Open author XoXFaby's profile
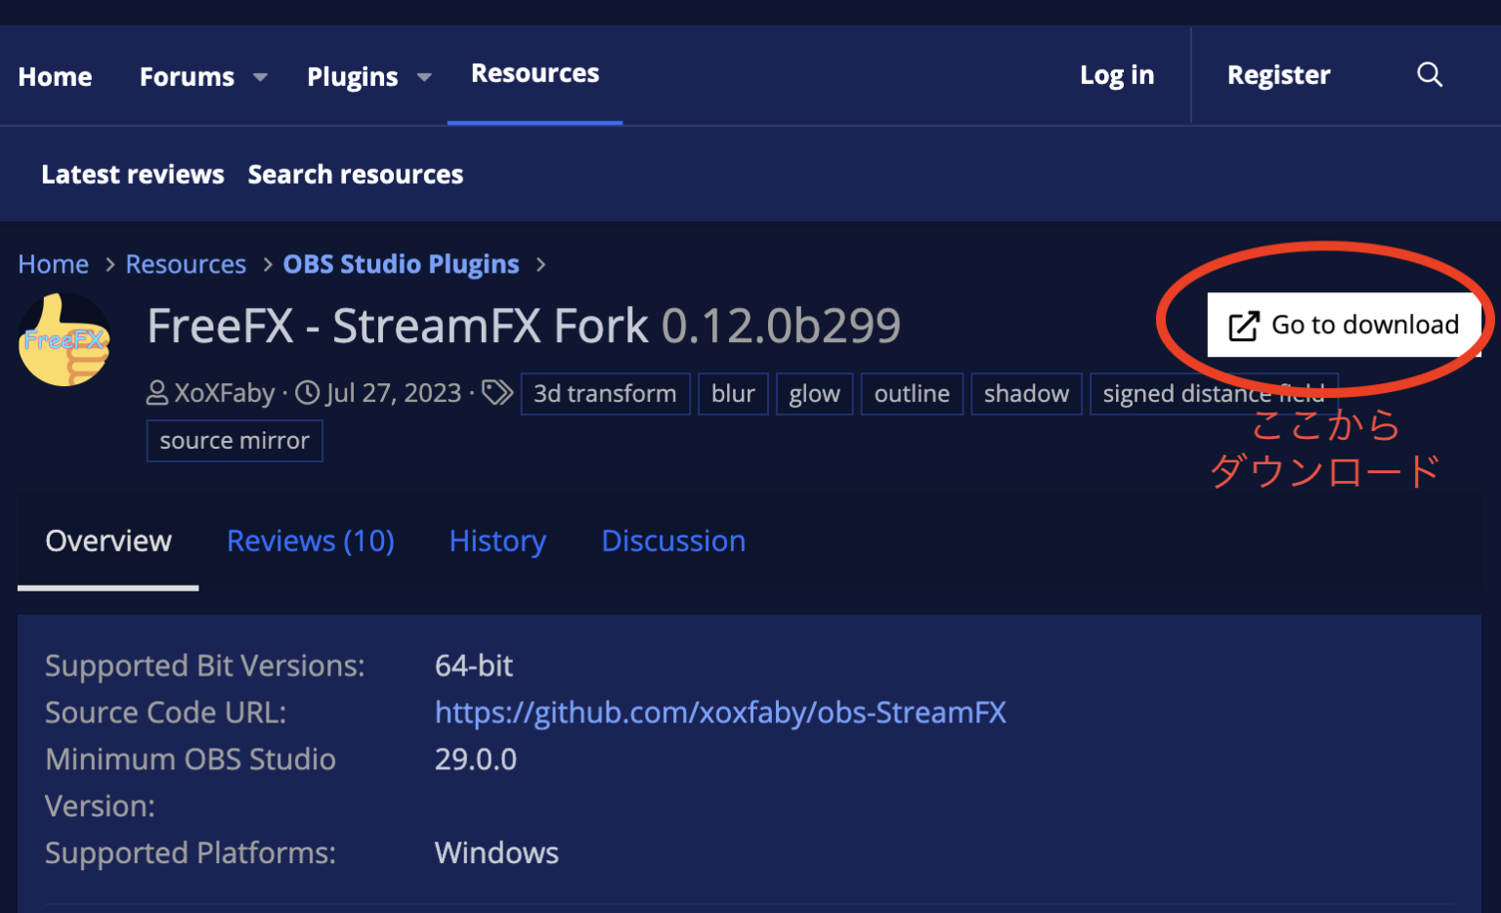 pos(224,393)
